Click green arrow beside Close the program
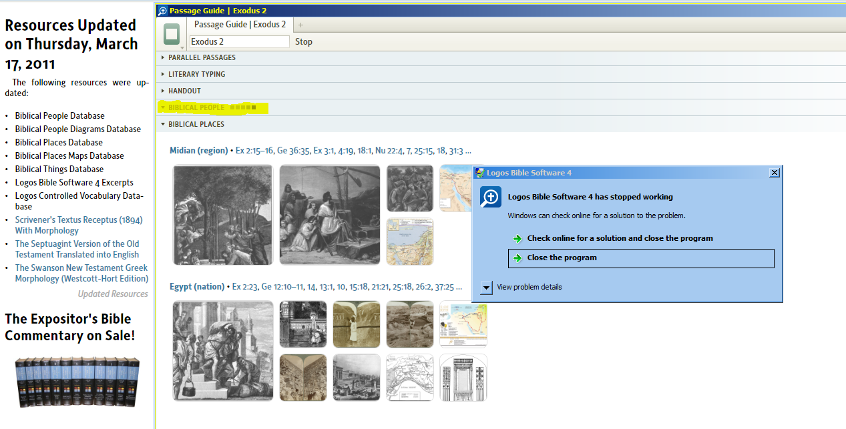The width and height of the screenshot is (846, 429). click(517, 258)
